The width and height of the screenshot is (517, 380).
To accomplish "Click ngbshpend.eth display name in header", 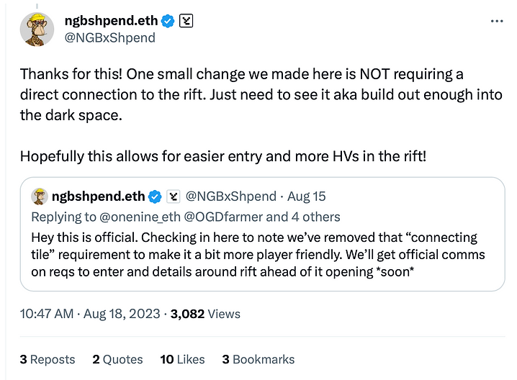I will tap(111, 21).
